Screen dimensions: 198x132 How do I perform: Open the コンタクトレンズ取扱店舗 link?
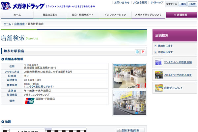click(178, 62)
